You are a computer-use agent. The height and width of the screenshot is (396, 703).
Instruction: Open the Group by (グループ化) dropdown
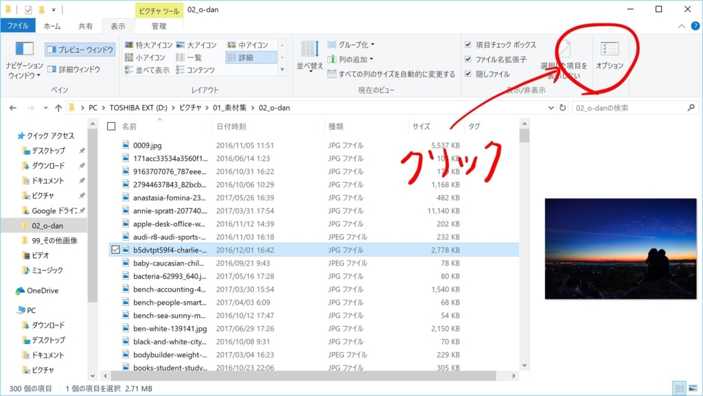[x=351, y=45]
